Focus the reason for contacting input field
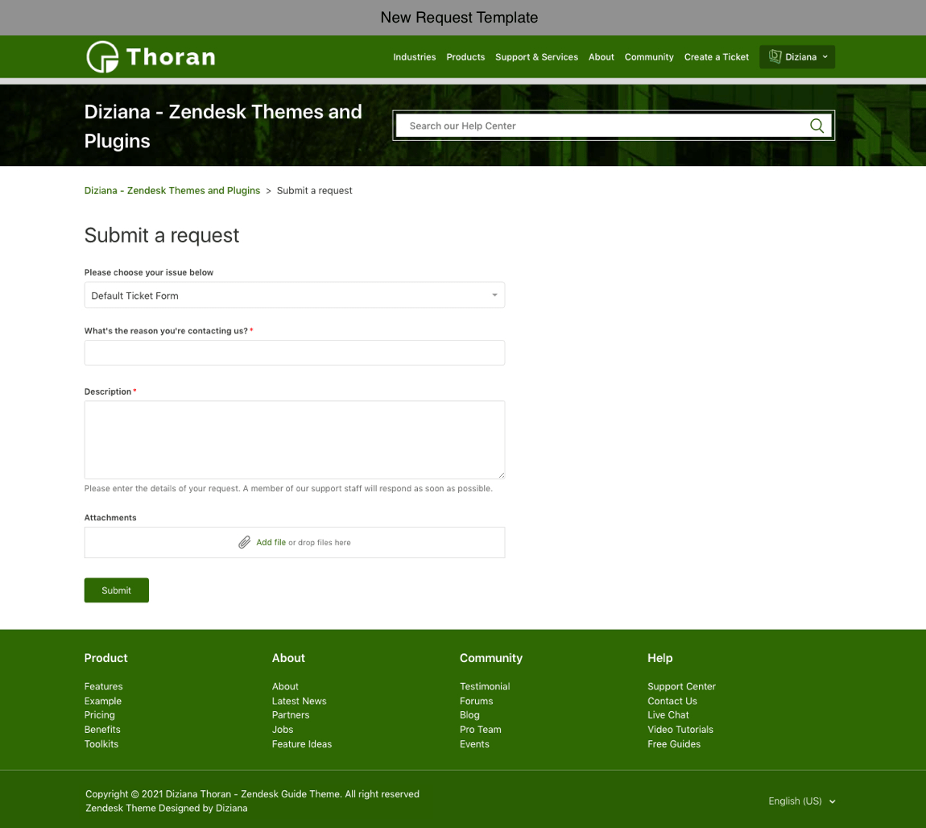926x828 pixels. [294, 353]
